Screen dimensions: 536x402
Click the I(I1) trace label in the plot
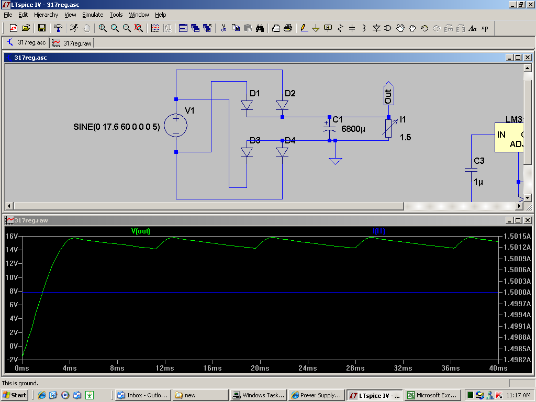click(379, 231)
